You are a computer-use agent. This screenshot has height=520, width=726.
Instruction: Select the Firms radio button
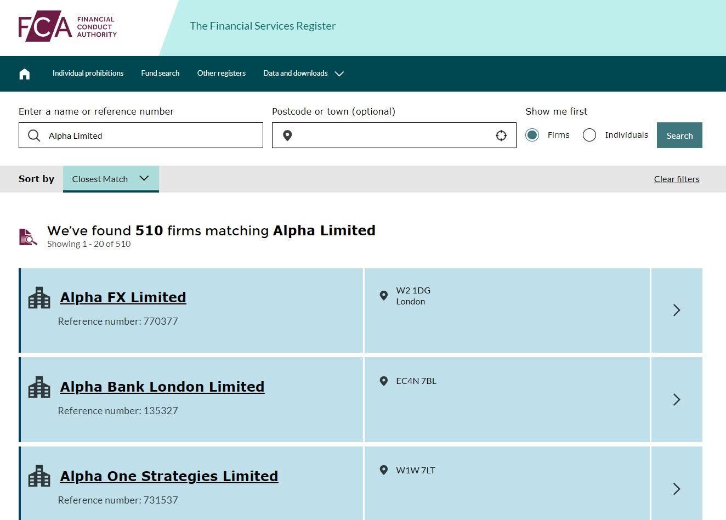pyautogui.click(x=532, y=135)
